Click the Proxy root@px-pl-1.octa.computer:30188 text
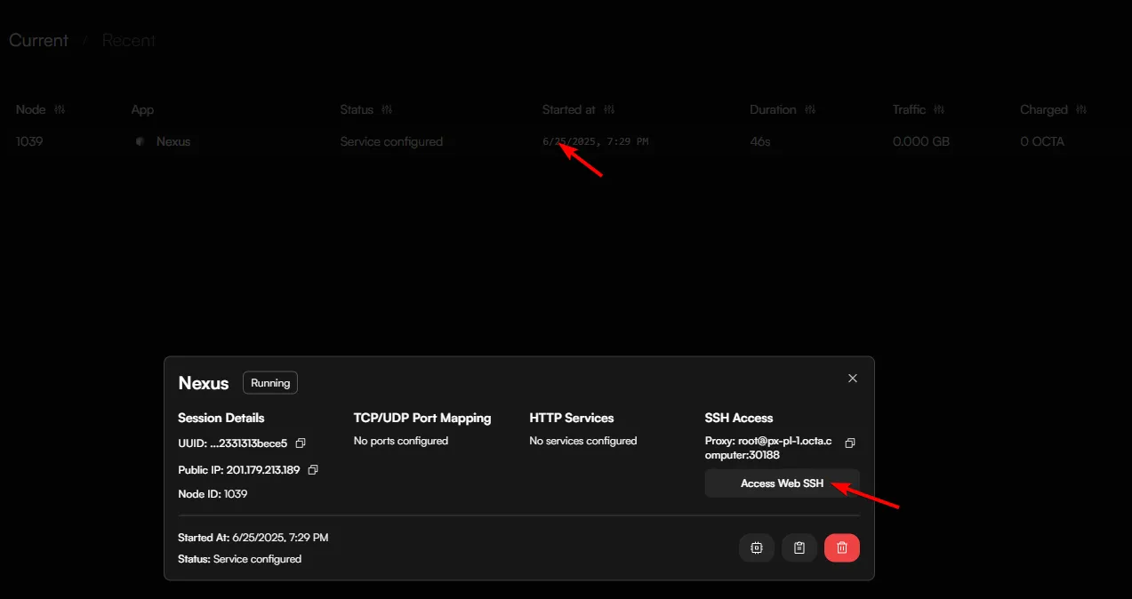 coord(768,448)
